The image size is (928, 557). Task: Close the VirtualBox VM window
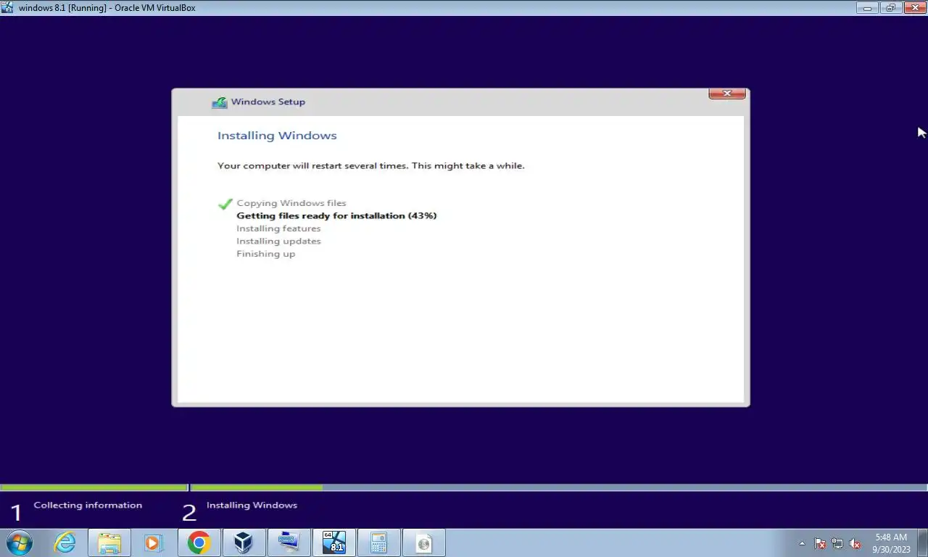[x=915, y=8]
